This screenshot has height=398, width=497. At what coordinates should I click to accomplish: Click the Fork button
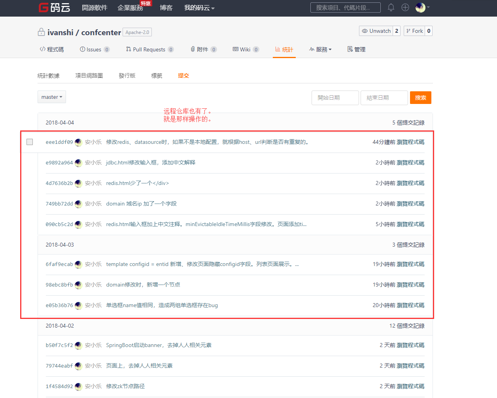point(414,31)
